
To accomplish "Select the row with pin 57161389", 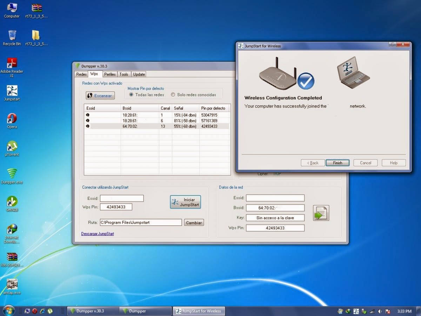I will (x=157, y=120).
